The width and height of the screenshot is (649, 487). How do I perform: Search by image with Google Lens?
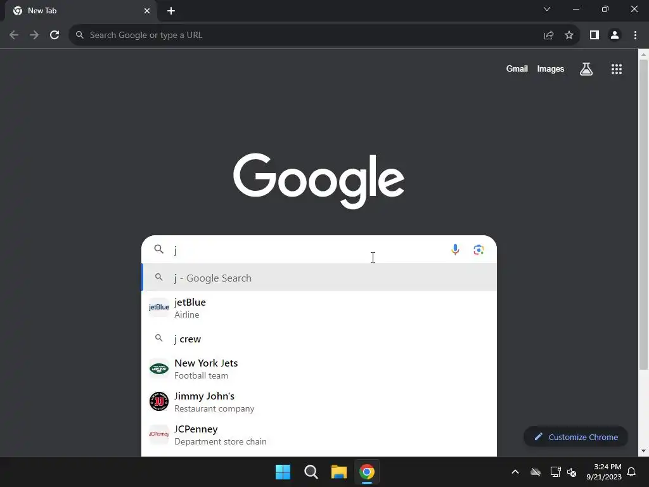pyautogui.click(x=479, y=250)
